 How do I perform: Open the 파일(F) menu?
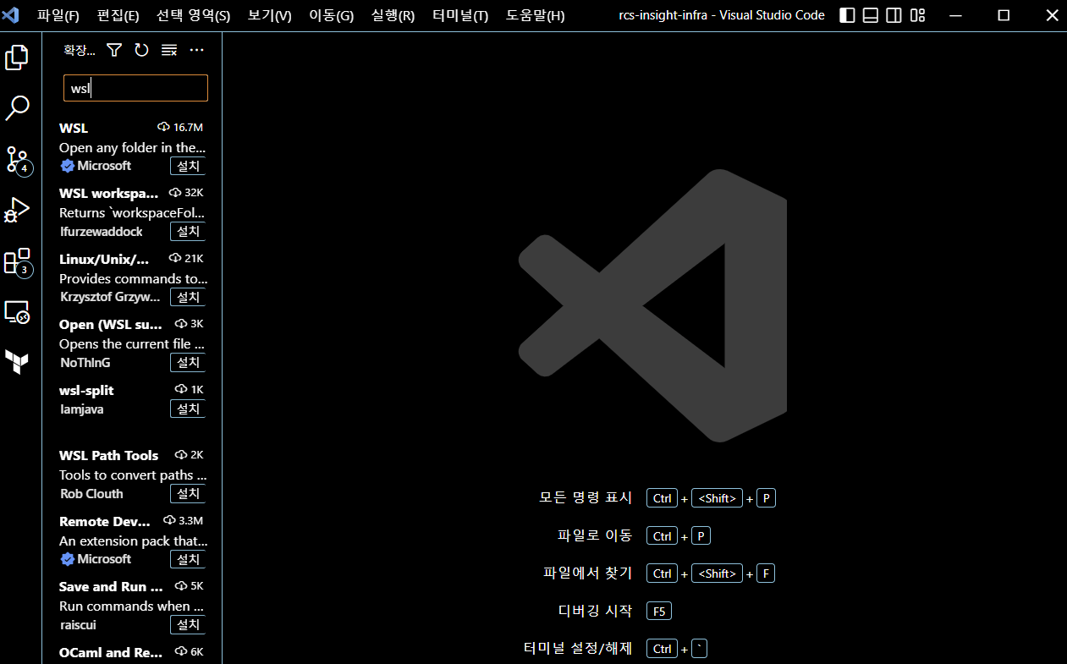[x=58, y=15]
